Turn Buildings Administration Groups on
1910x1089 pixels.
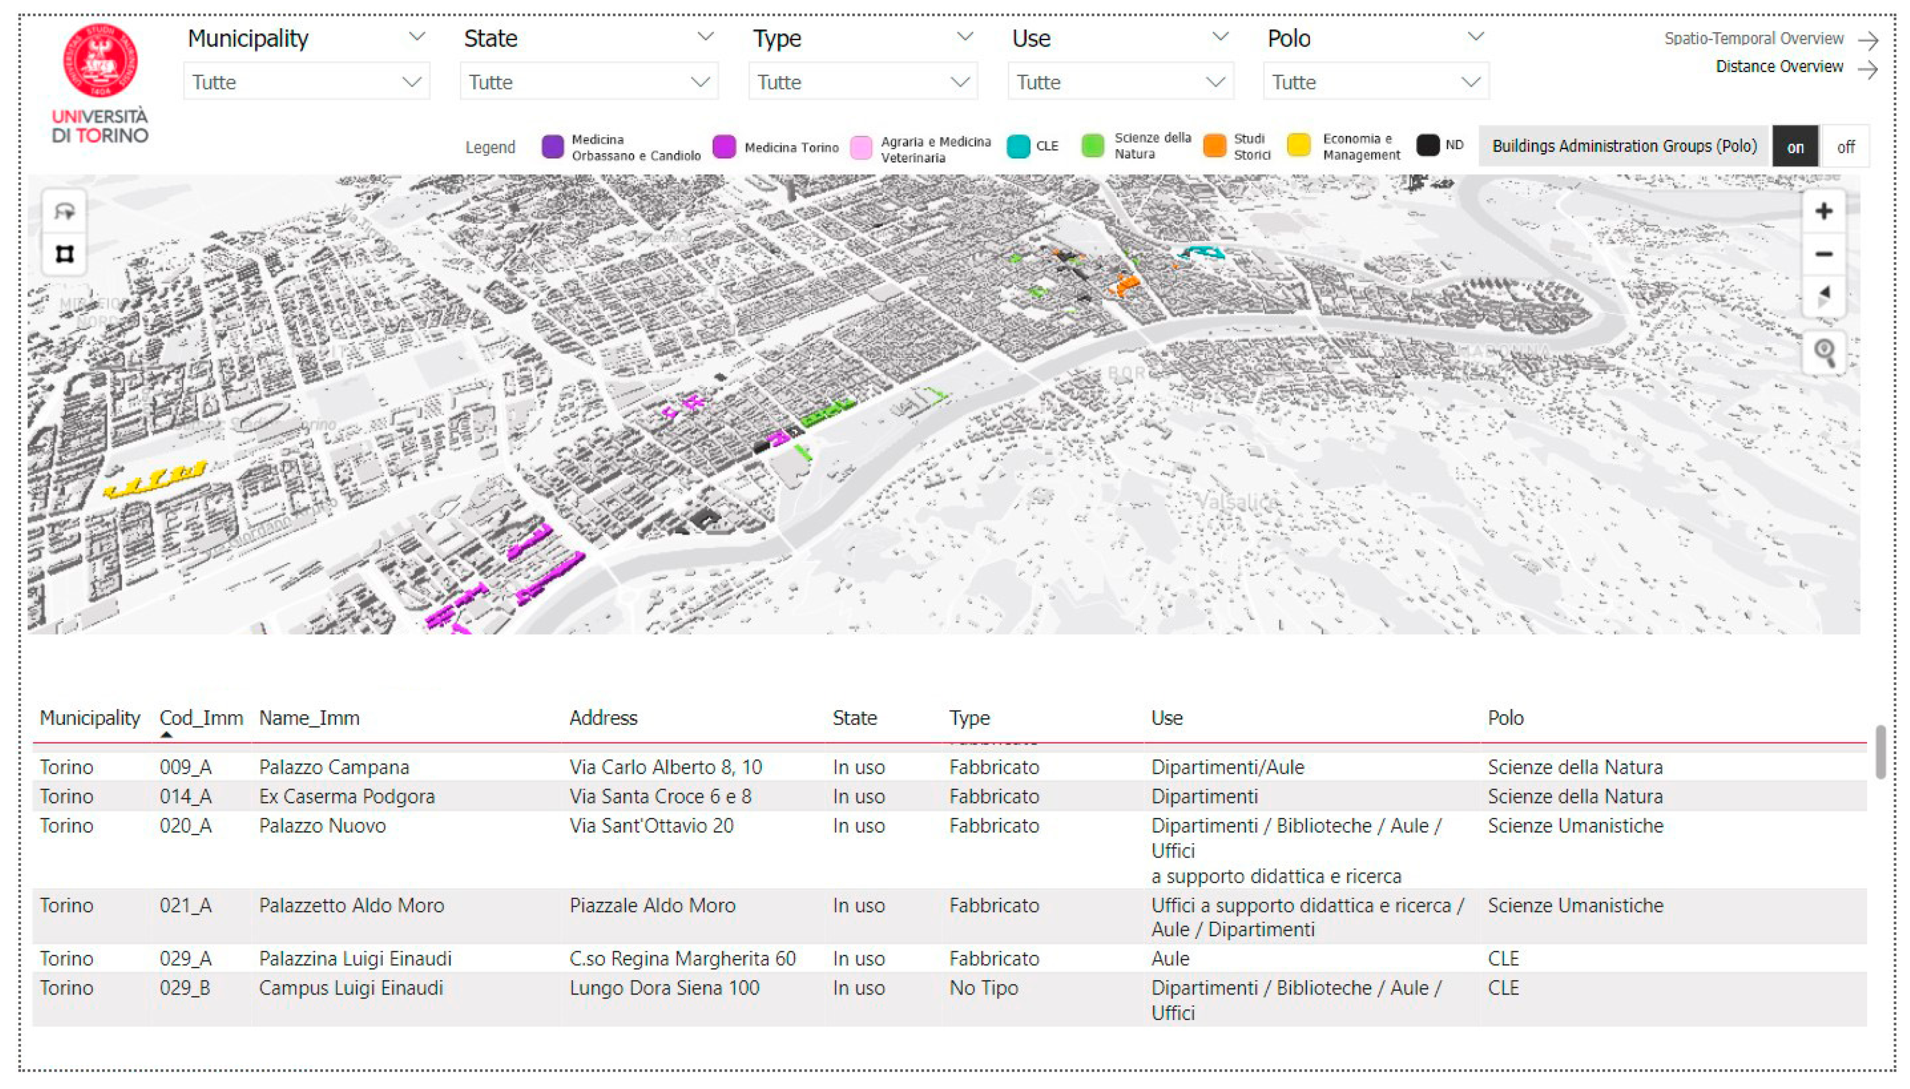[1795, 147]
